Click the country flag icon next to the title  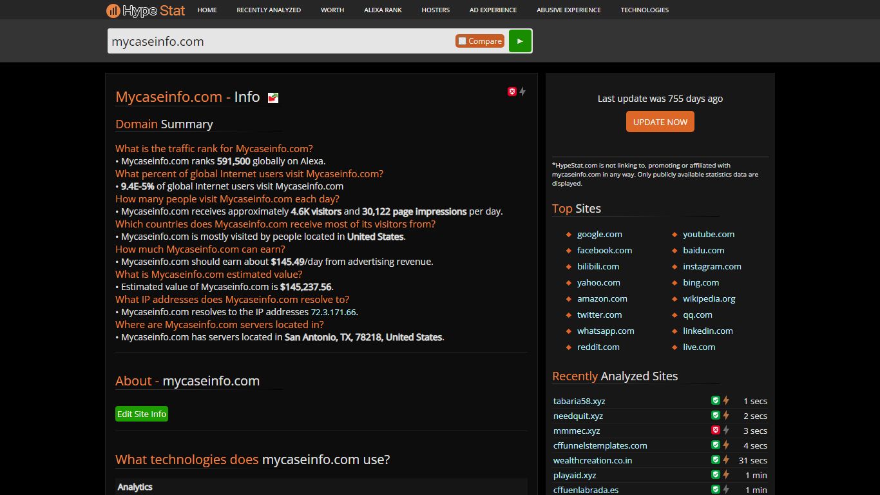(272, 98)
